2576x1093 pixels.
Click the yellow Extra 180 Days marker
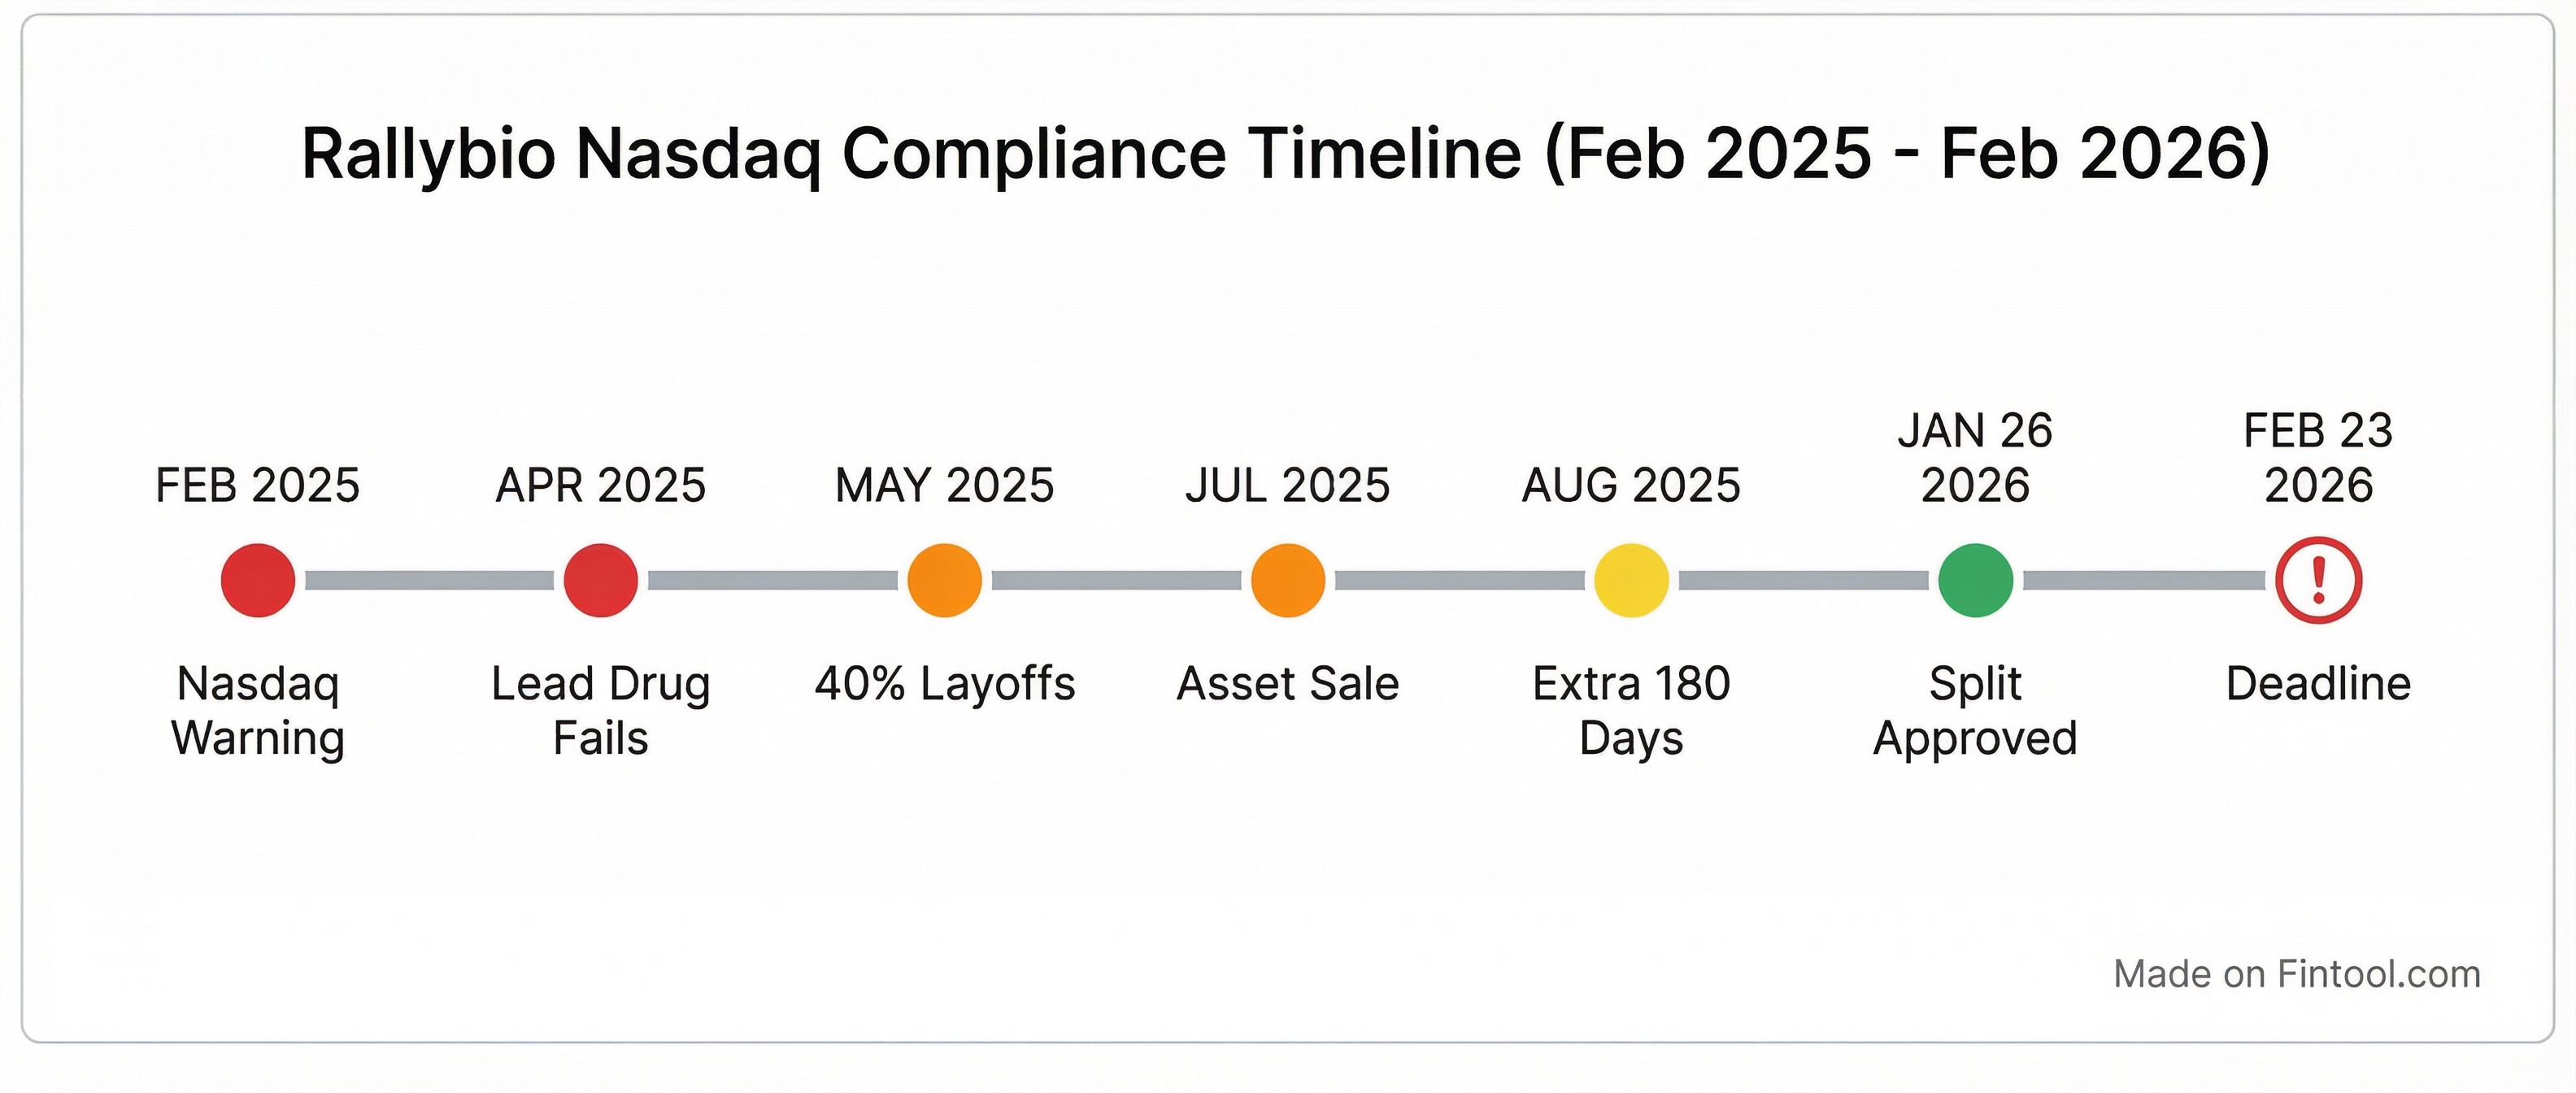coord(1631,581)
